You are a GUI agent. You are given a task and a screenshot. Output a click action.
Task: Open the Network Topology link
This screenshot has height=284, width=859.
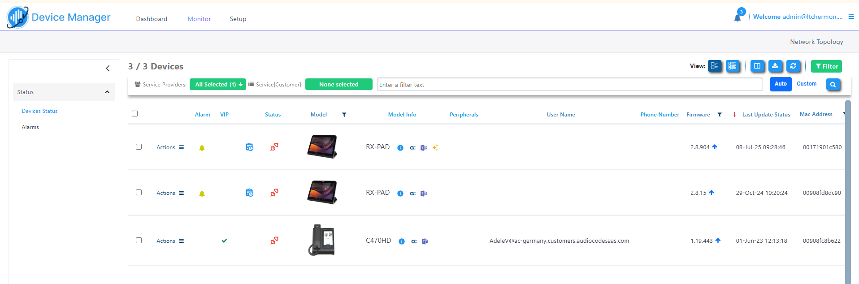pyautogui.click(x=816, y=42)
